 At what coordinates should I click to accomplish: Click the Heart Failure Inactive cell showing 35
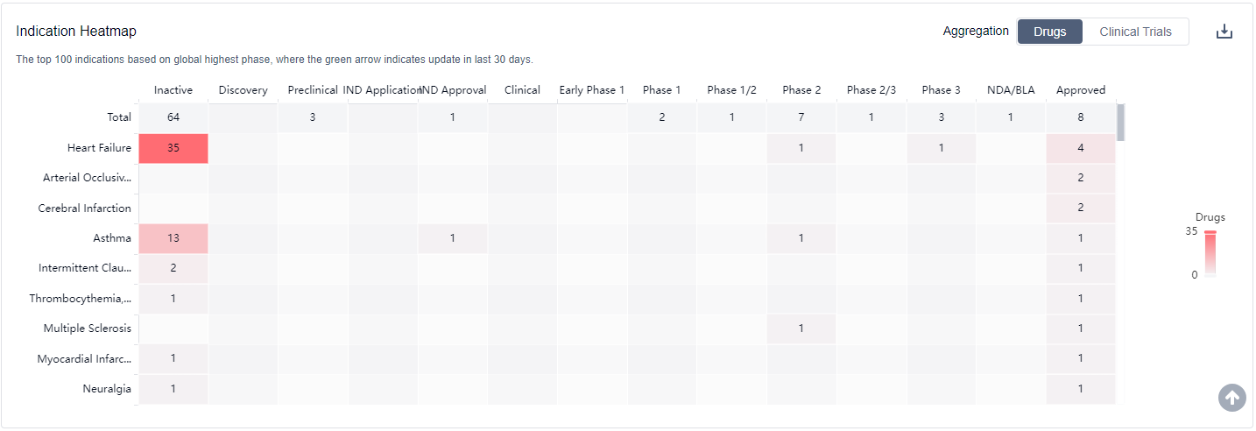coord(173,148)
